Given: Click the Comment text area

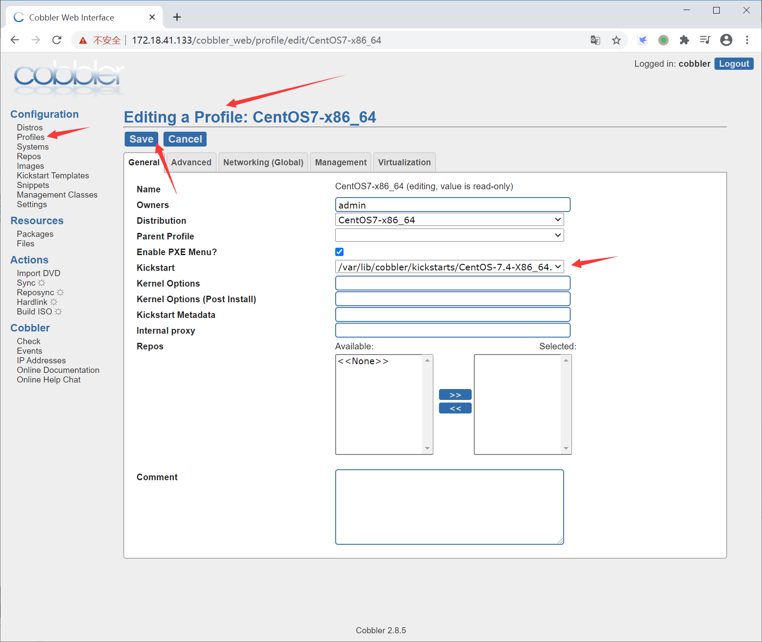Looking at the screenshot, I should click(x=449, y=507).
